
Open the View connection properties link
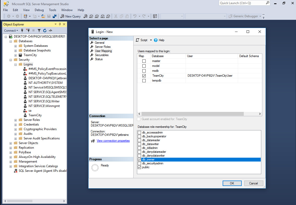pos(113,141)
